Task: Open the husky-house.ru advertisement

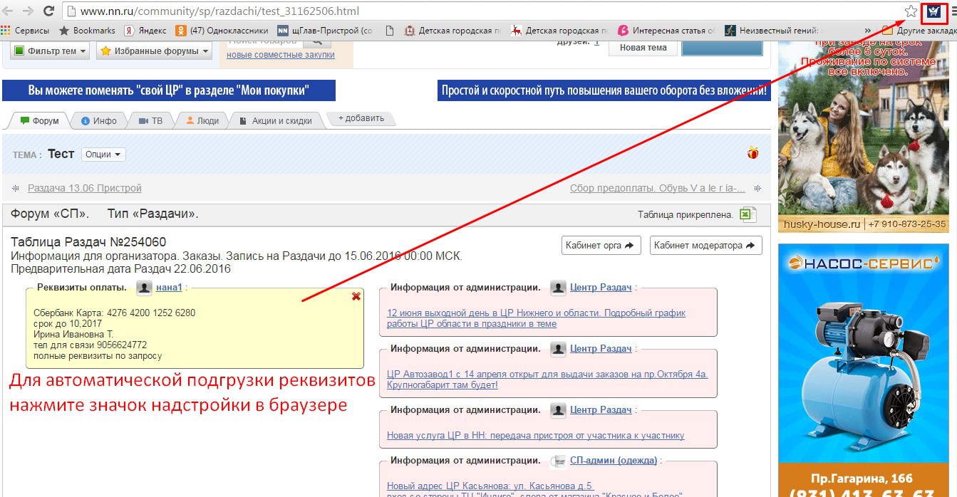Action: coord(864,135)
